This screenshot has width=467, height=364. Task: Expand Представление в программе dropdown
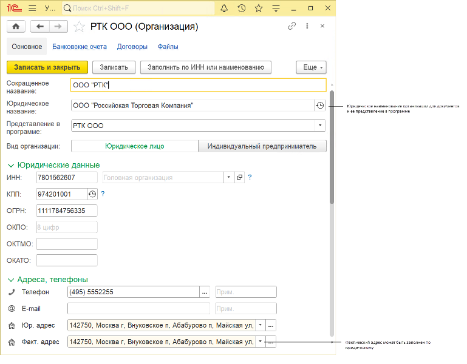coord(320,126)
